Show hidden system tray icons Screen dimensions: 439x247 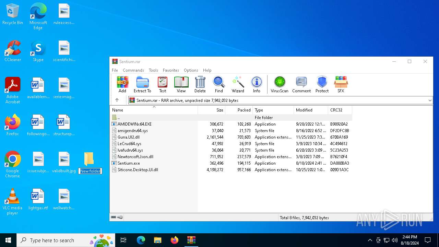[x=370, y=240]
